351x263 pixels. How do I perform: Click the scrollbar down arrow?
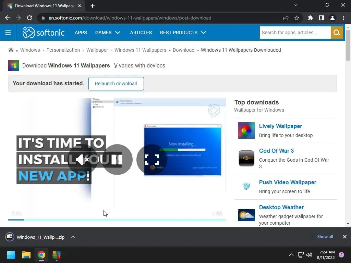[x=348, y=224]
